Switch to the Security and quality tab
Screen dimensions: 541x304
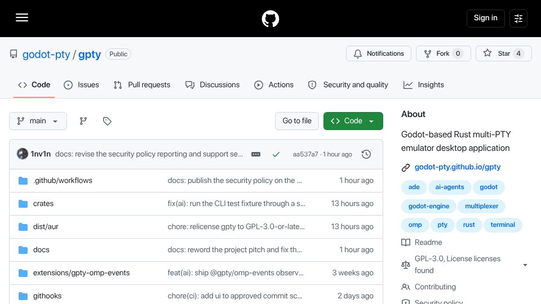point(348,85)
